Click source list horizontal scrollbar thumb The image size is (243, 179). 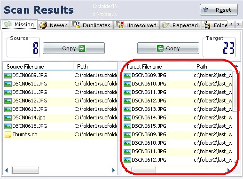pyautogui.click(x=25, y=171)
